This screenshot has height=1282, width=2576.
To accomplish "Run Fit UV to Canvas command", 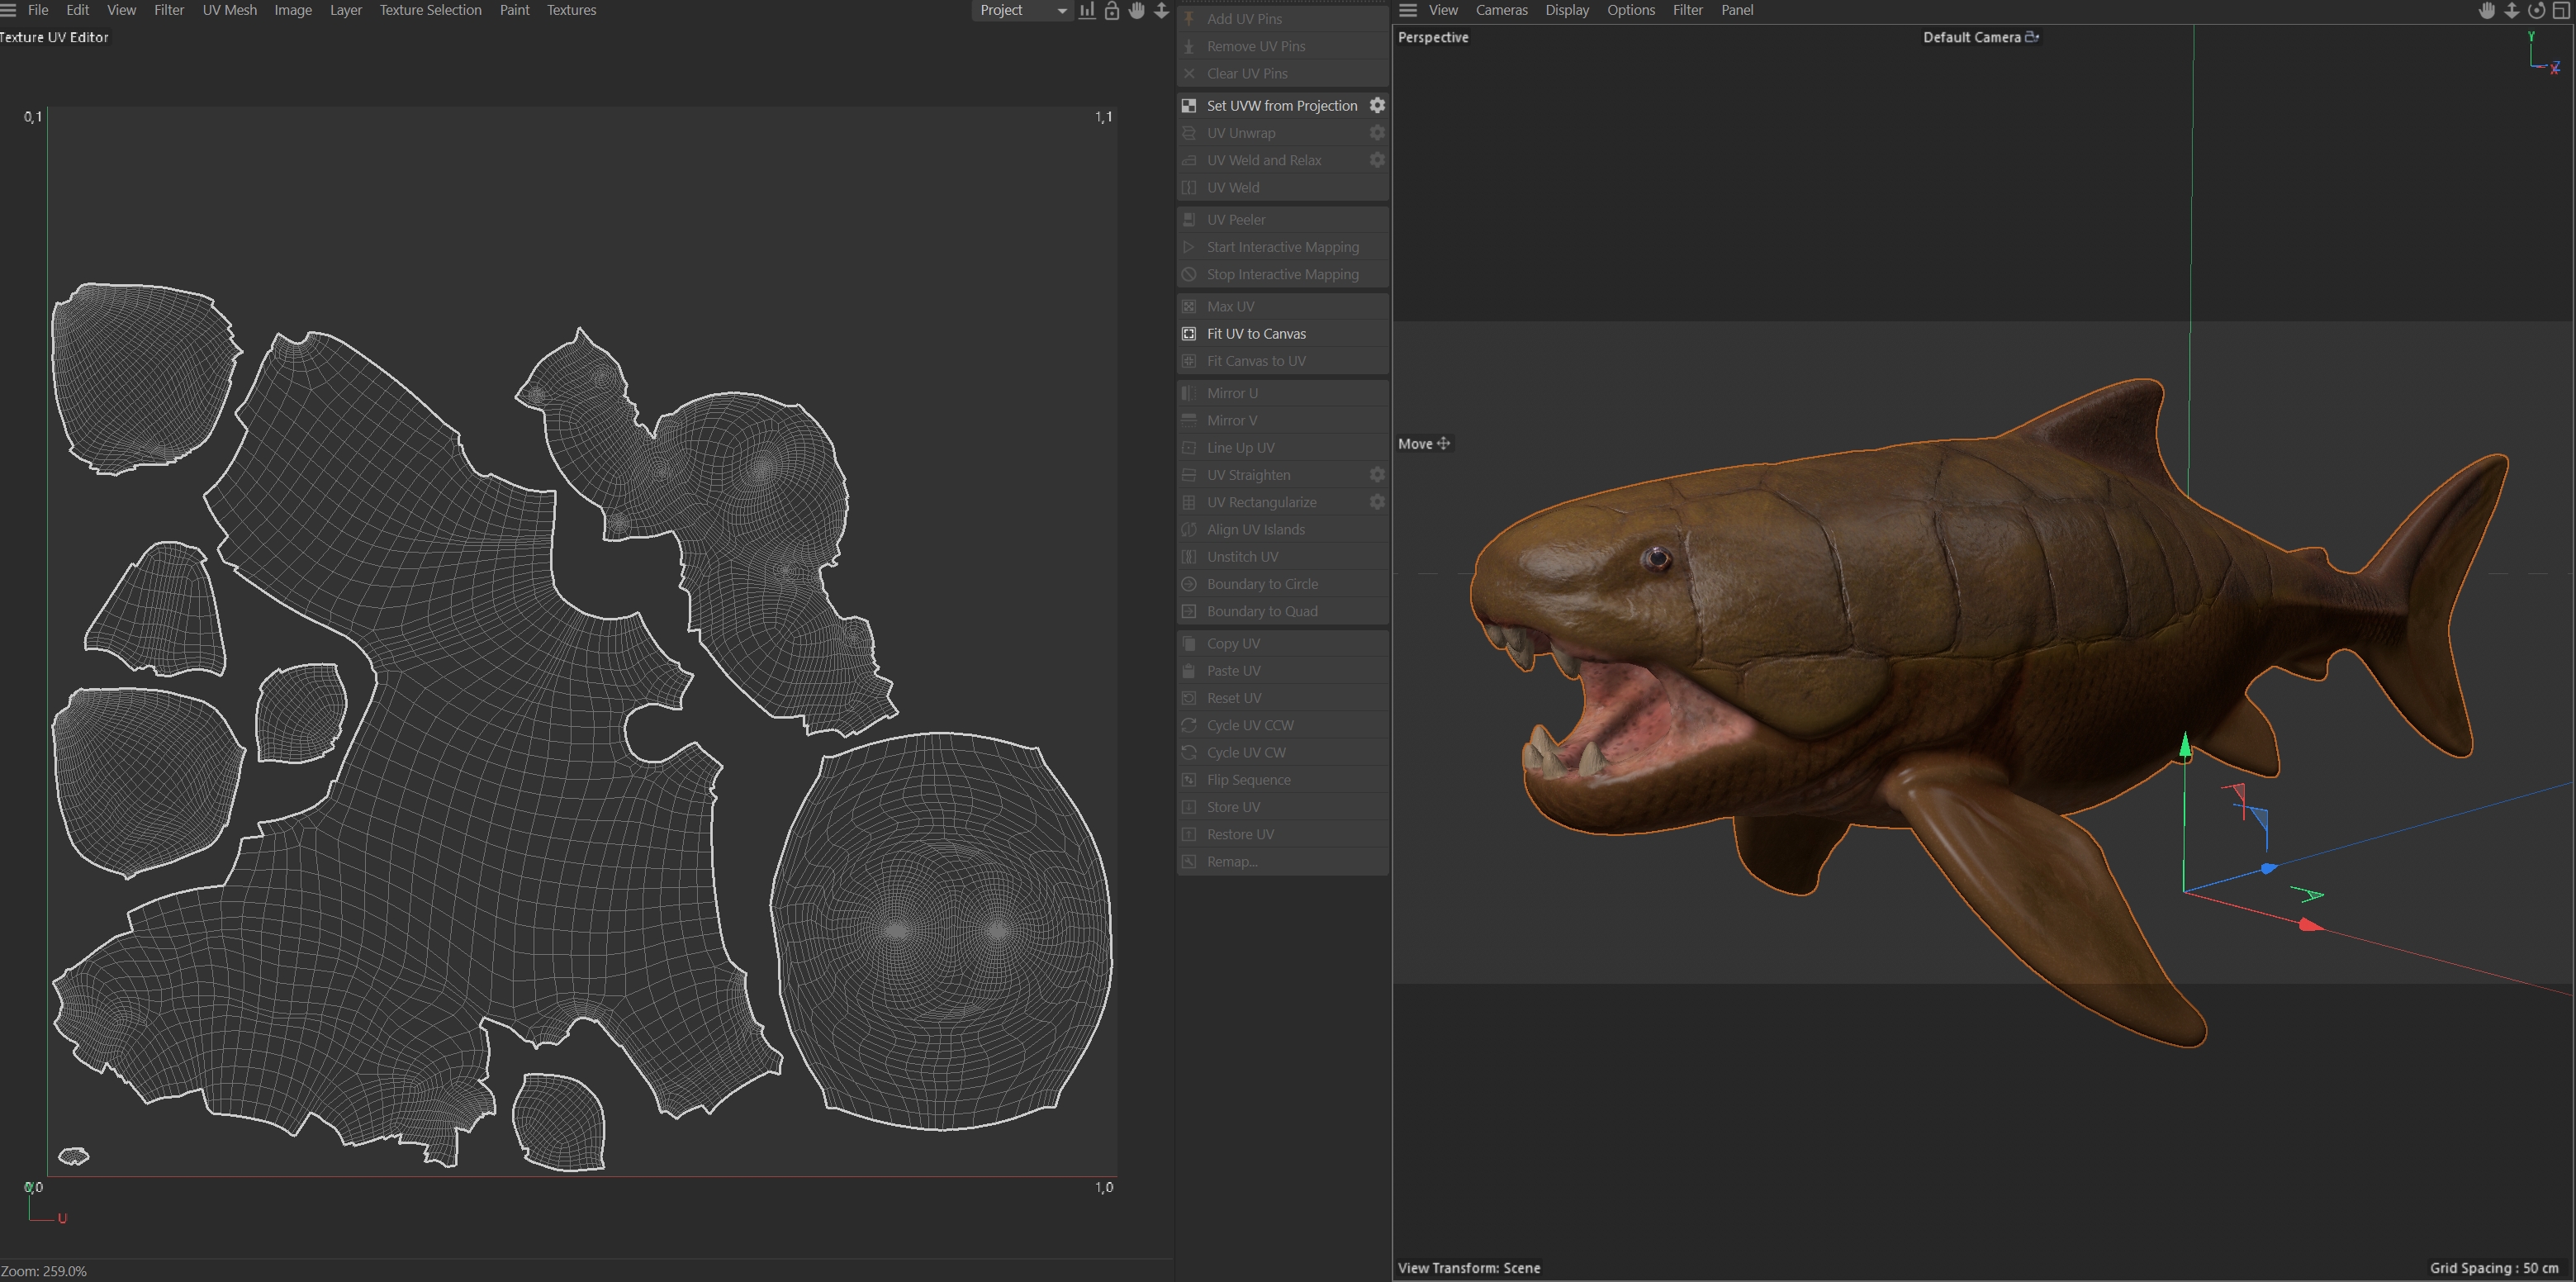I will pos(1256,334).
